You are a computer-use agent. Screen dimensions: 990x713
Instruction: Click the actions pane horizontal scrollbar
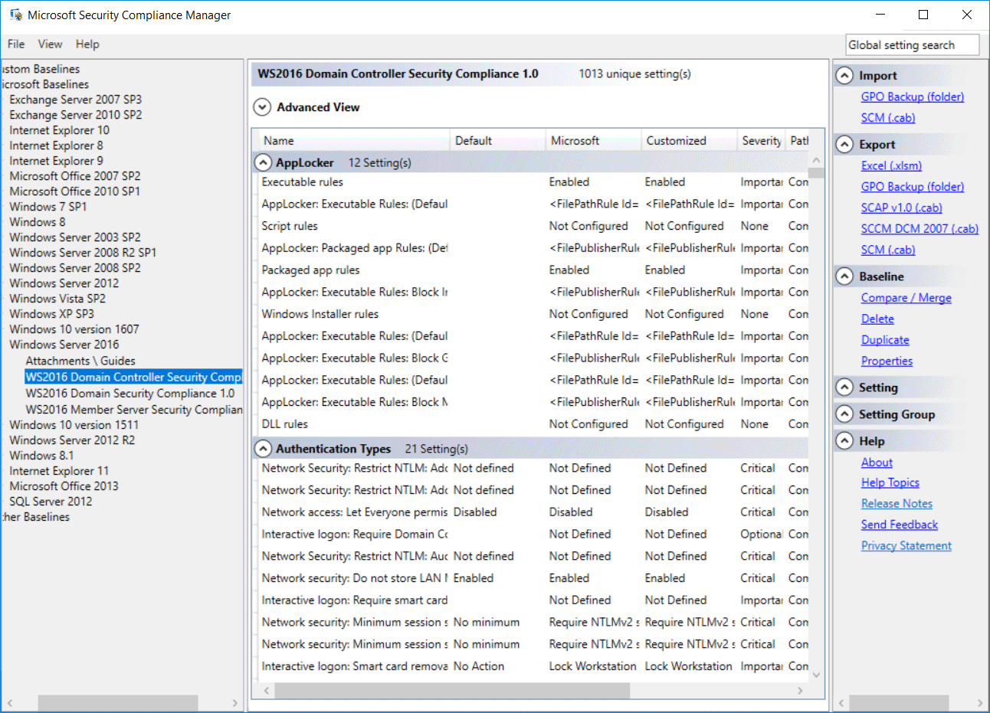click(x=899, y=703)
